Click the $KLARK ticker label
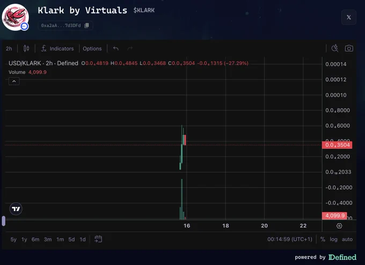 [144, 10]
